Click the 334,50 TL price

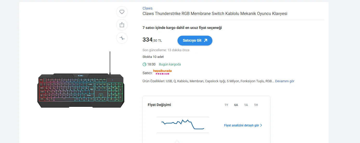coord(152,40)
